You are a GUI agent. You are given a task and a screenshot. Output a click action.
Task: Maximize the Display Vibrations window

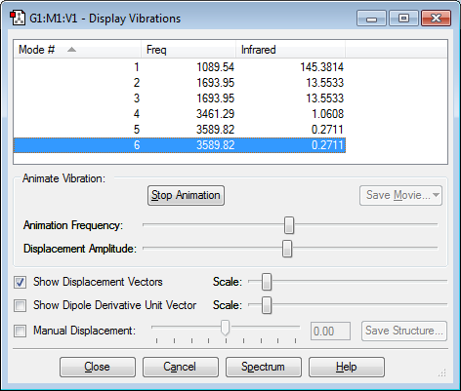point(403,19)
